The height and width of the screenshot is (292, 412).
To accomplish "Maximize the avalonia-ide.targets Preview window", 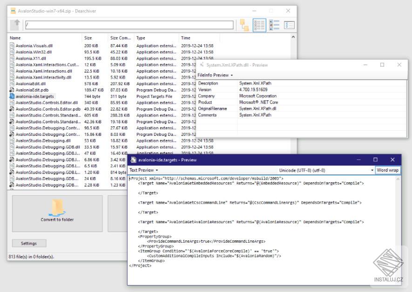I will 376,160.
